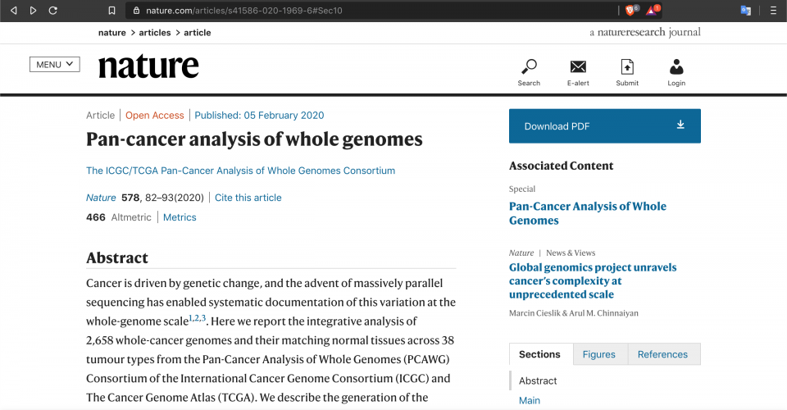
Task: Open the Nature Search magnifier icon
Action: point(529,67)
